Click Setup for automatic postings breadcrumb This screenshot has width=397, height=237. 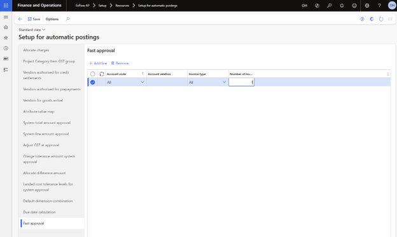(x=158, y=6)
